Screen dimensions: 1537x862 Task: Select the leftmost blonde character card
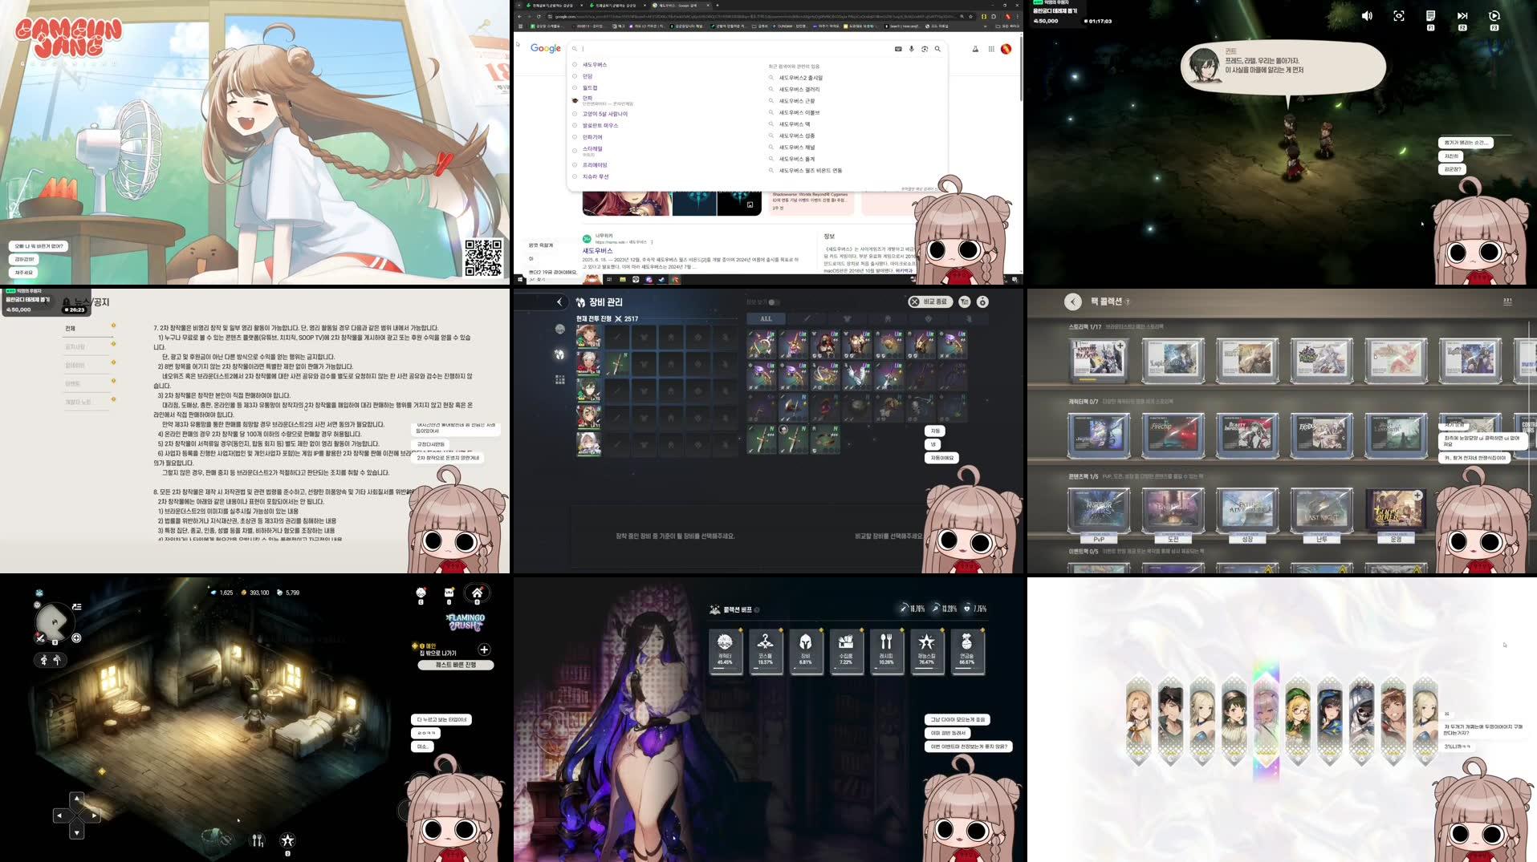point(1138,720)
